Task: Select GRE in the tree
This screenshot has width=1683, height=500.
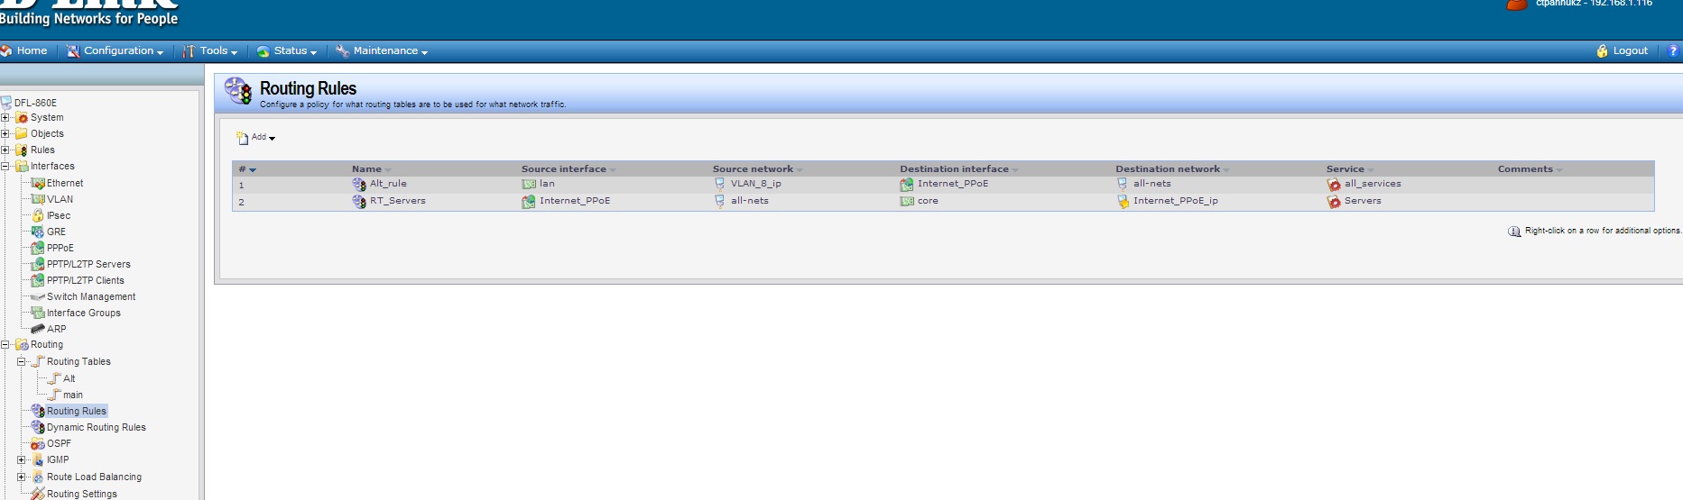Action: point(56,232)
